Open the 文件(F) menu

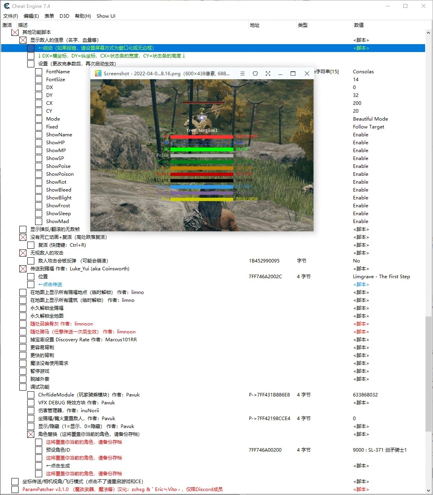click(x=11, y=16)
